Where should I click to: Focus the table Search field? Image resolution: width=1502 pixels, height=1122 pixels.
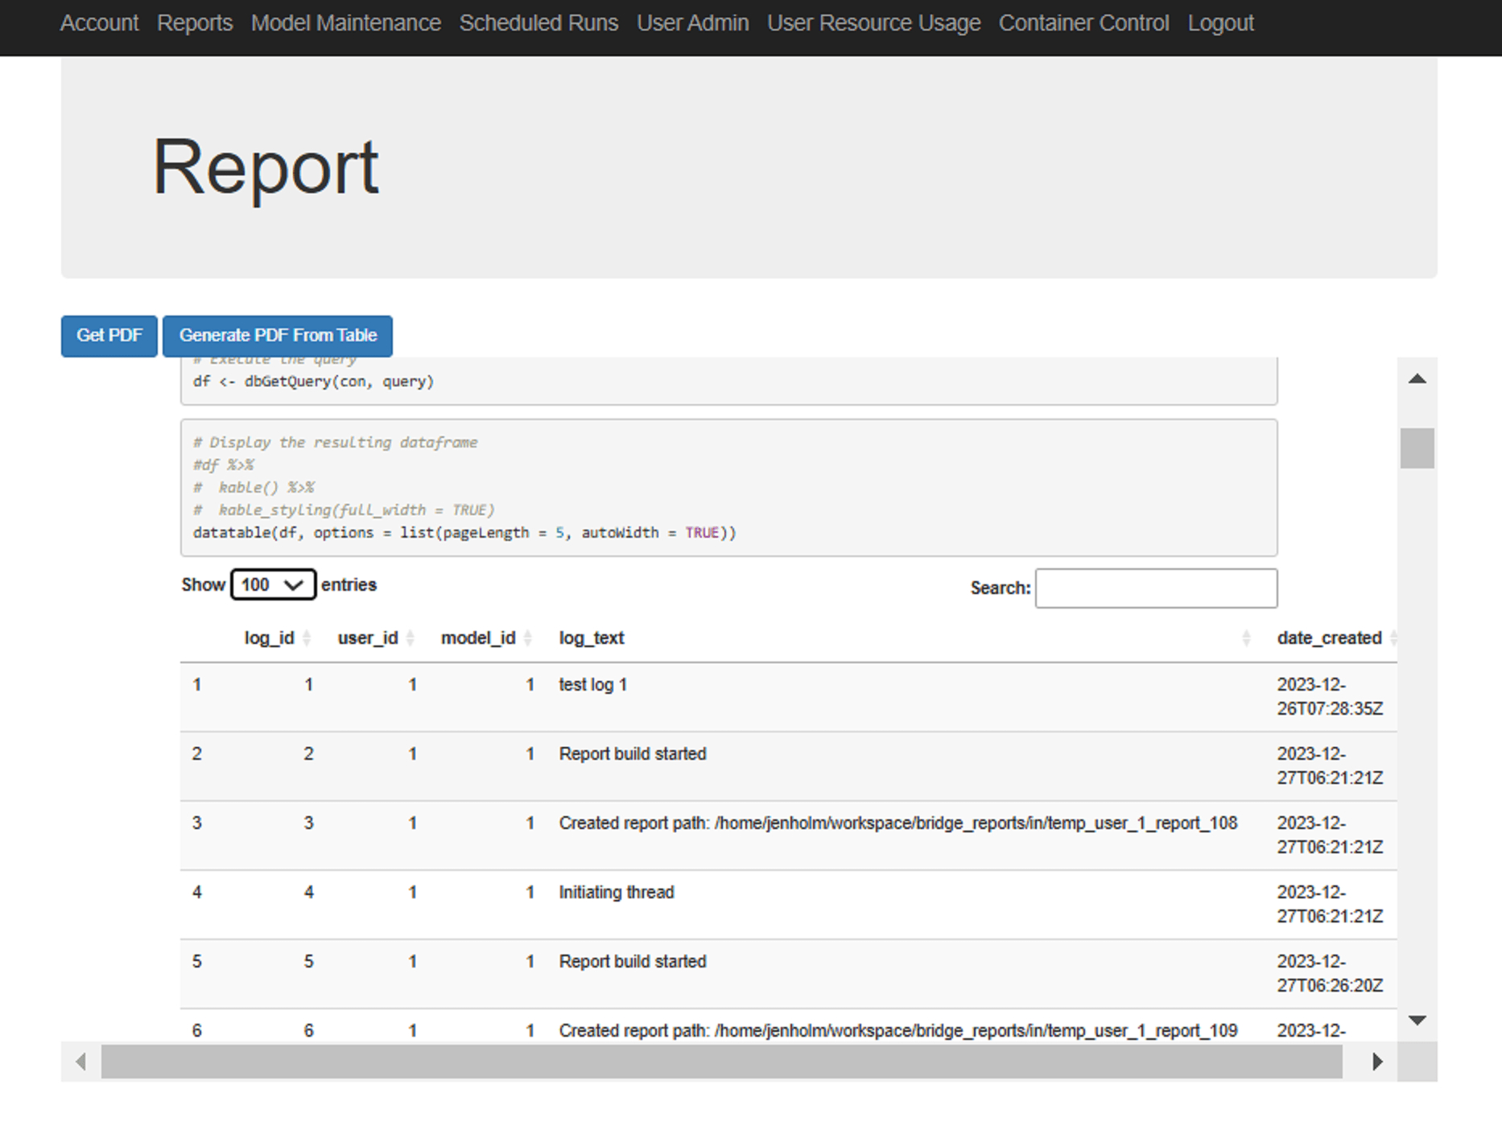1156,588
